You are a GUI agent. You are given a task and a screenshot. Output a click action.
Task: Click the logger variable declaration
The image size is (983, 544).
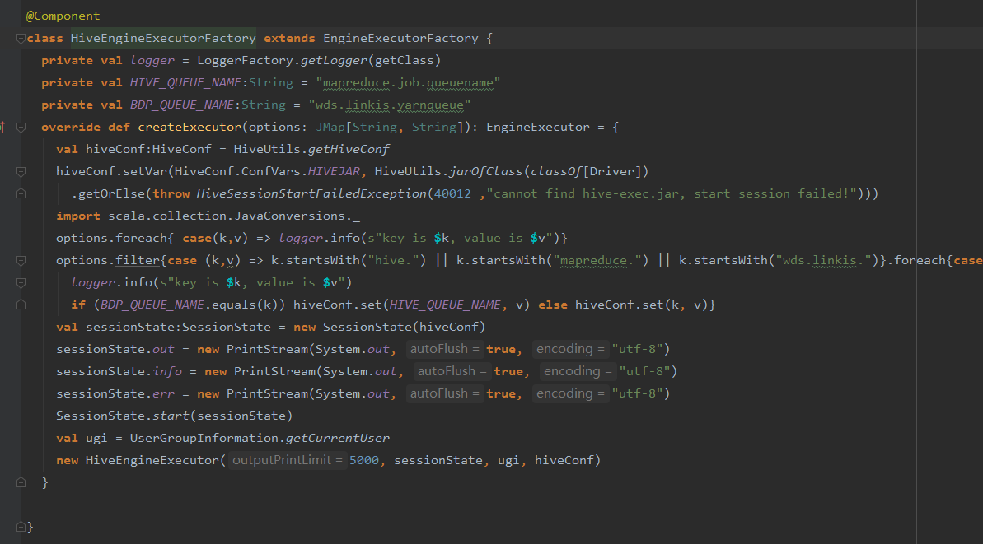(152, 60)
